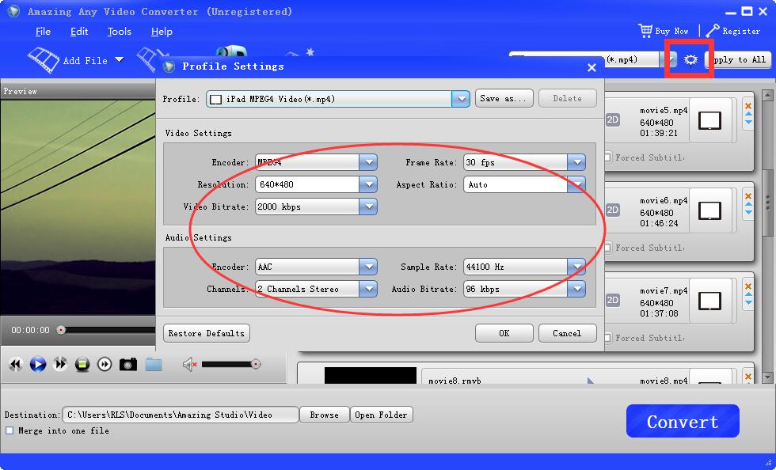
Task: Click the big Convert button
Action: coord(683,421)
